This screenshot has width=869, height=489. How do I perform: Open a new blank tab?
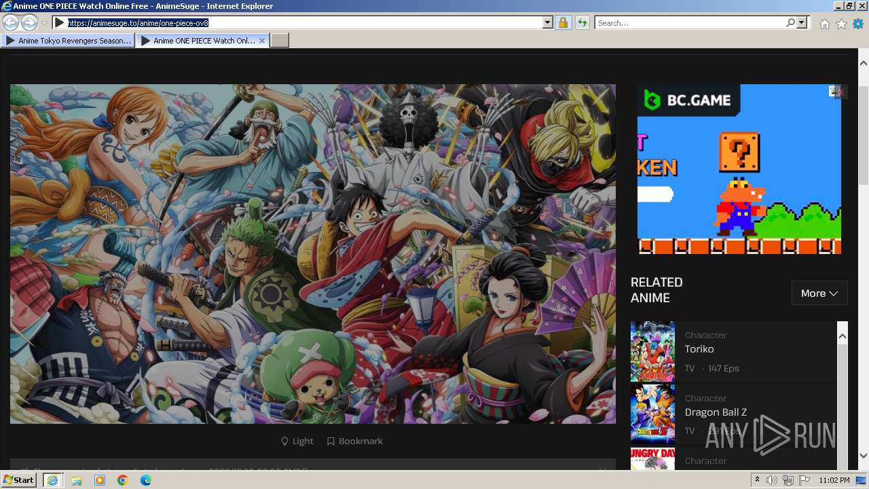pyautogui.click(x=280, y=41)
